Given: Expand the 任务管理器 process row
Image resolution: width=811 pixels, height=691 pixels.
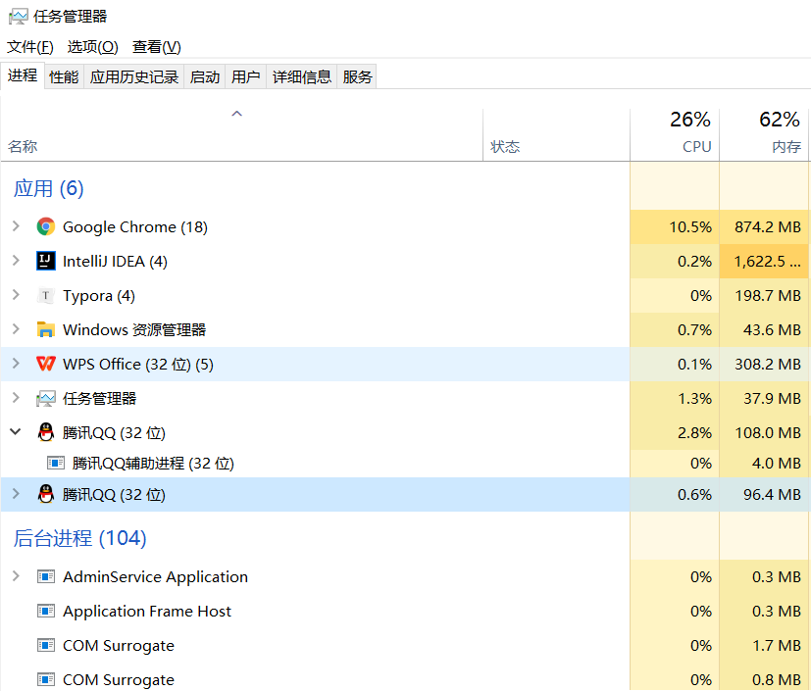Looking at the screenshot, I should point(16,398).
